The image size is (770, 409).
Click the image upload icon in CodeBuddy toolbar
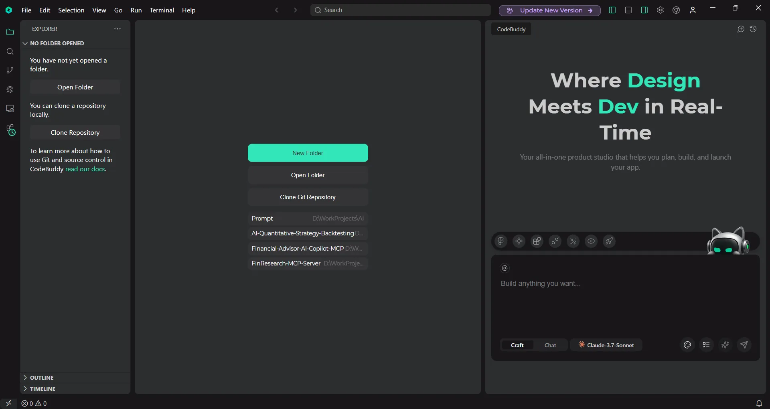[573, 241]
